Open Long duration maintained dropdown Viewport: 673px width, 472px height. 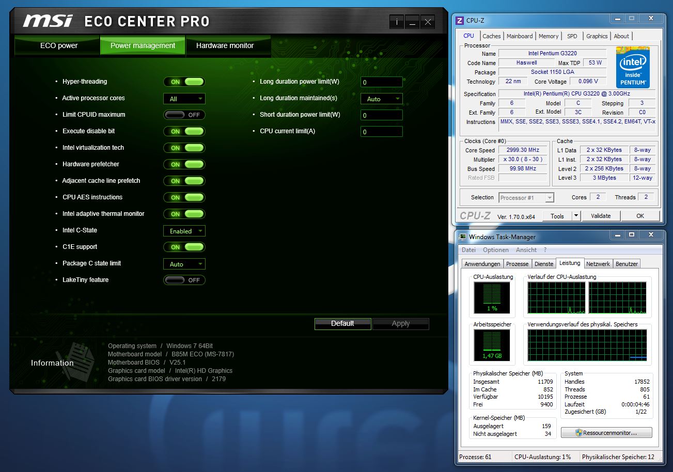point(382,99)
